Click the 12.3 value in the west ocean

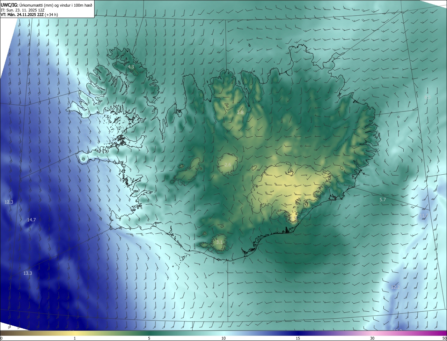tap(9, 202)
